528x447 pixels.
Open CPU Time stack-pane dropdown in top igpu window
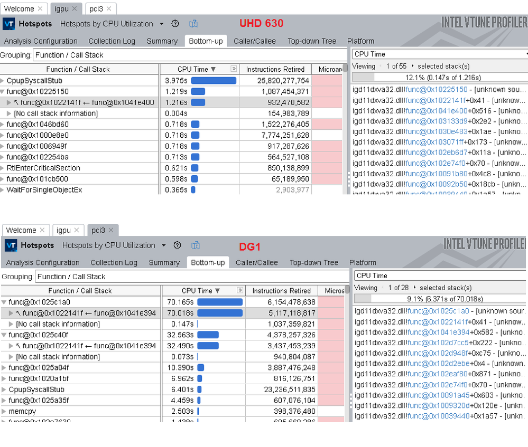click(x=440, y=54)
